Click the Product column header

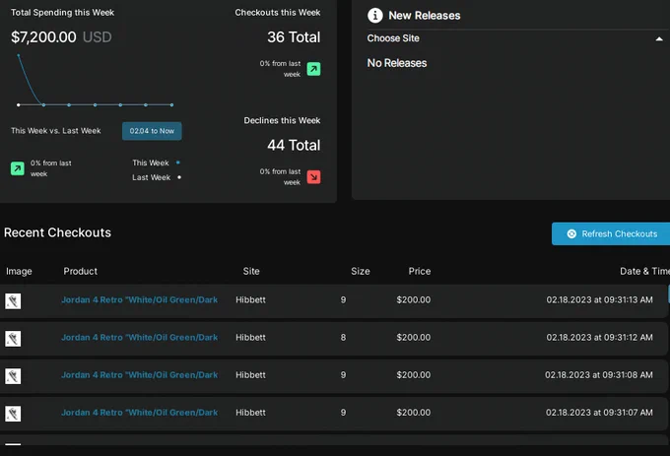pos(81,271)
